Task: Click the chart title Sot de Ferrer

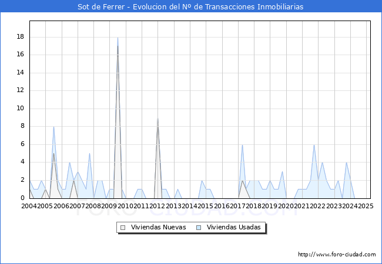Action: [x=190, y=6]
